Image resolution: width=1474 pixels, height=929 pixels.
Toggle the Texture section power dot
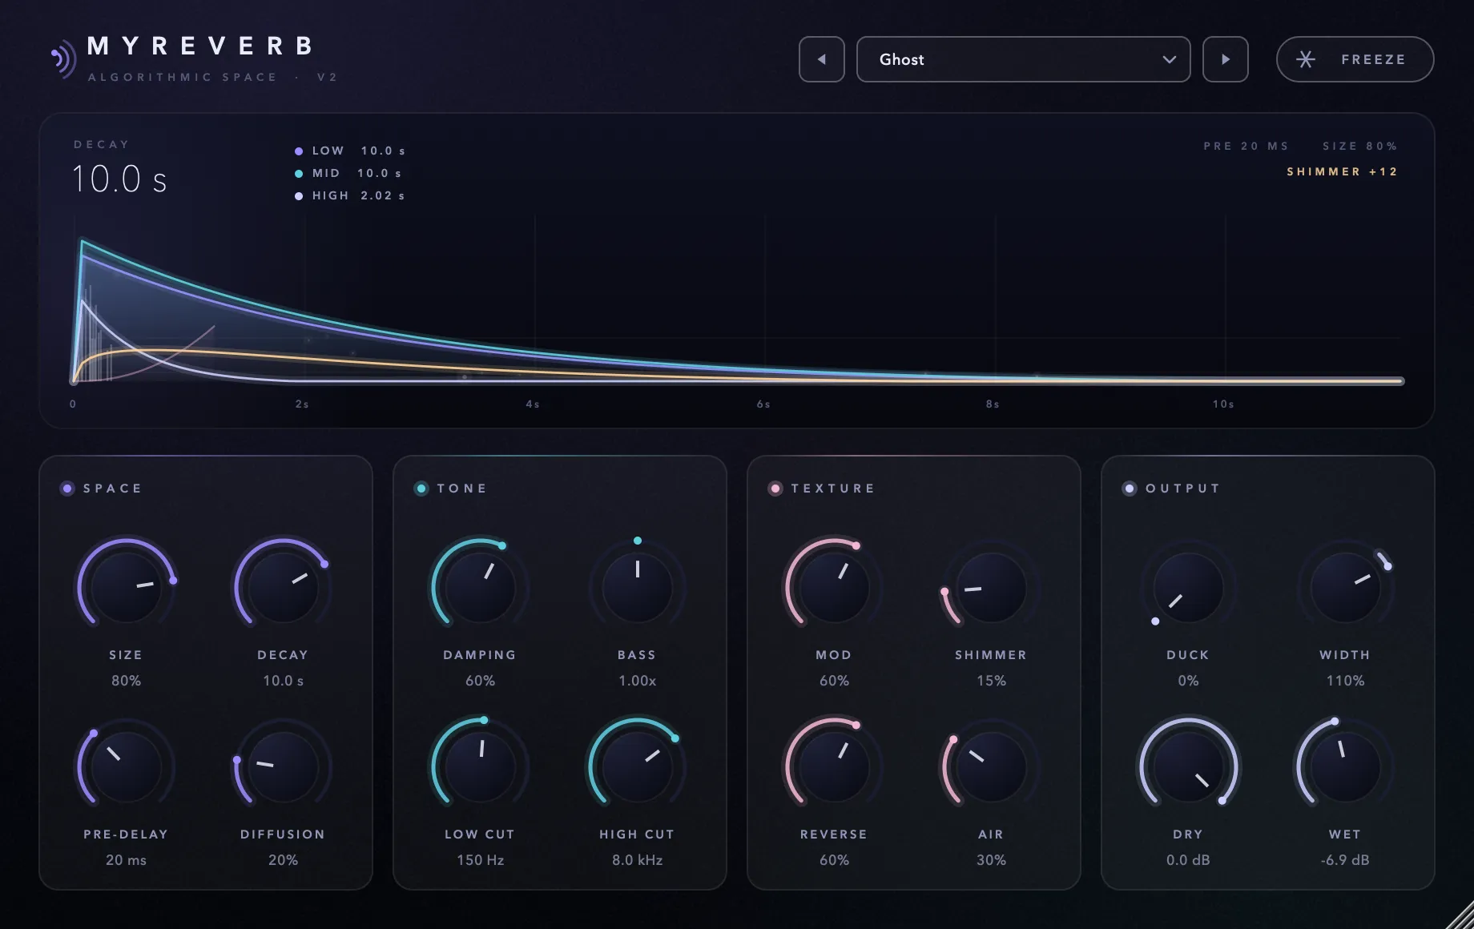coord(775,489)
